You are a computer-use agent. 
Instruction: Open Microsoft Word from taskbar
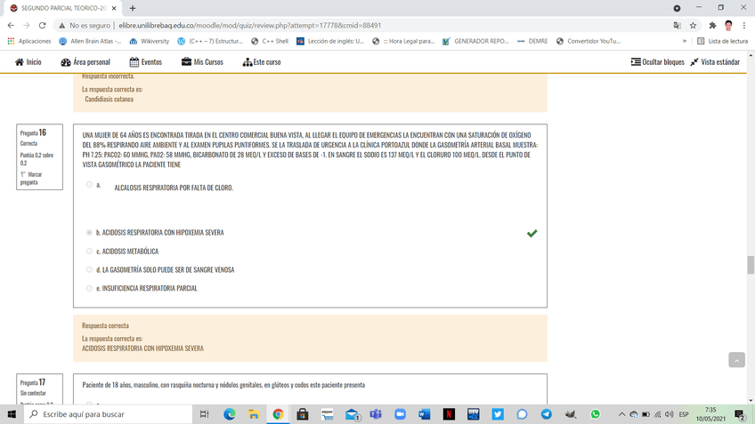pyautogui.click(x=424, y=414)
